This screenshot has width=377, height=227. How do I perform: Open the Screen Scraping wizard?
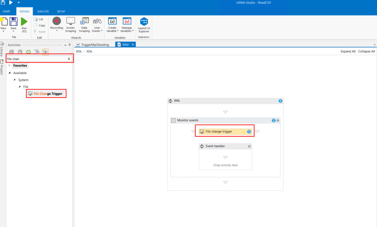pos(70,25)
